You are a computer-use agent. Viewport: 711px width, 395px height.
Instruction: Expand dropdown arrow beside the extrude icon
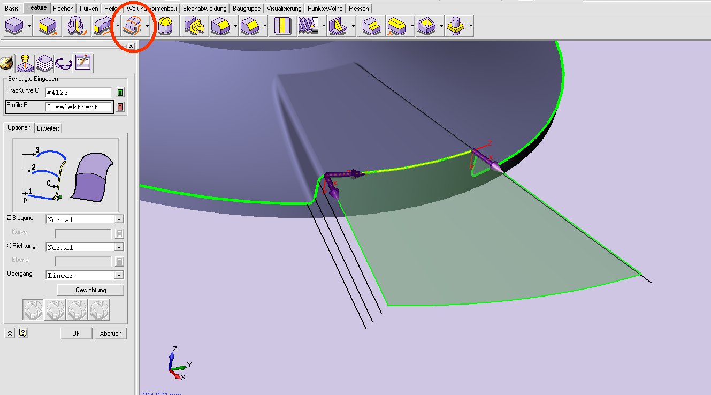pos(30,26)
